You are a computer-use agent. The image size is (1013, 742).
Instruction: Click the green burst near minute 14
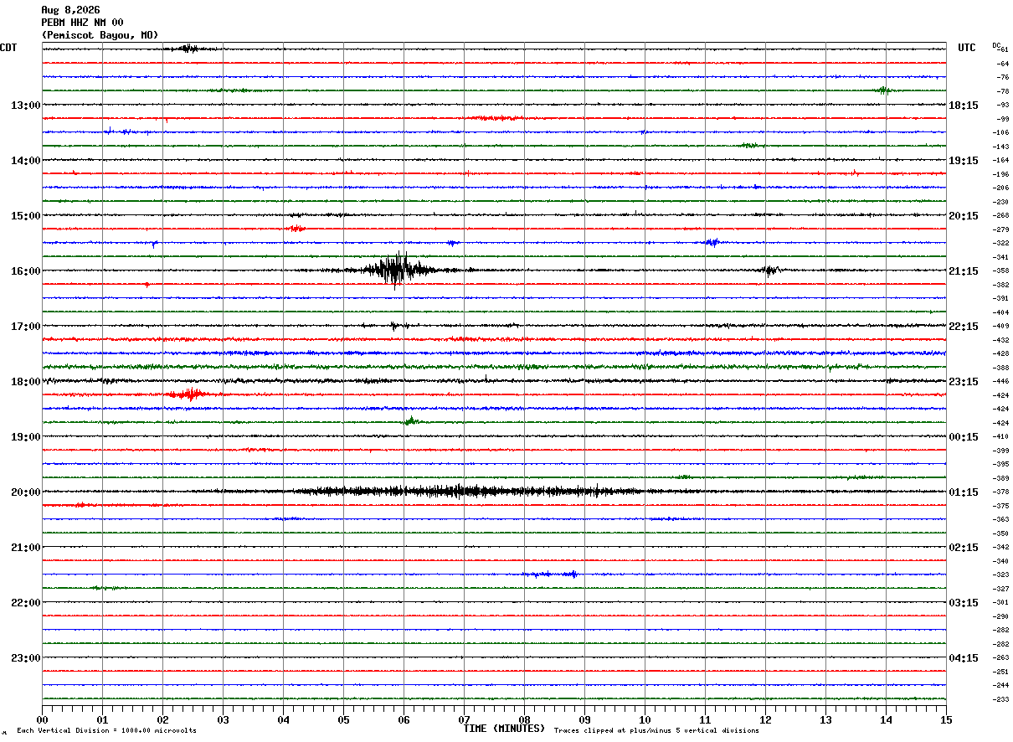point(883,90)
